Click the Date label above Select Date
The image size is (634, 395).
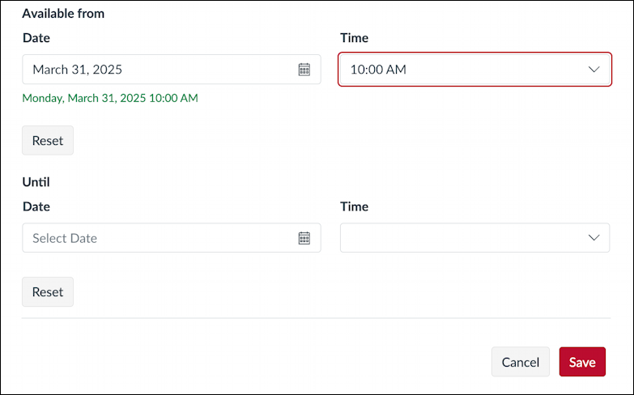[x=36, y=206]
